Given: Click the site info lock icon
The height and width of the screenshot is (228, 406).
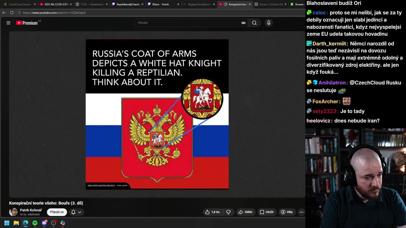Looking at the screenshot, I should point(19,13).
